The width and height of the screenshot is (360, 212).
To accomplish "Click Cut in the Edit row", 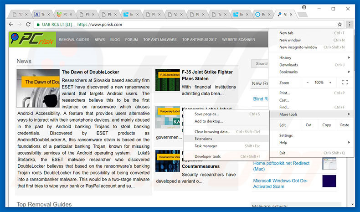I will [309, 125].
